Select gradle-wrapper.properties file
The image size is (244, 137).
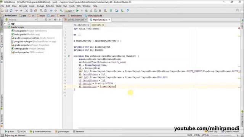tap(33, 38)
